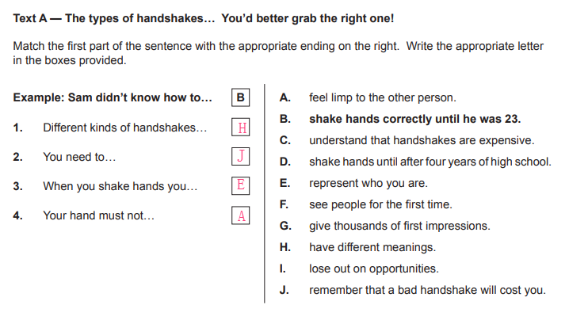This screenshot has height=320, width=569.
Task: Select option E 'represent who you are'
Action: coord(368,184)
